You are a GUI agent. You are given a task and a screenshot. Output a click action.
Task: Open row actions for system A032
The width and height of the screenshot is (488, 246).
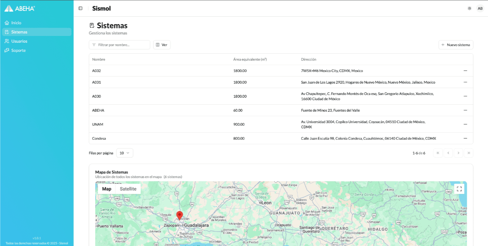click(465, 71)
